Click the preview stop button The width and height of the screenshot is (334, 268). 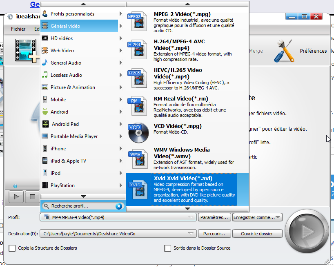click(32, 197)
